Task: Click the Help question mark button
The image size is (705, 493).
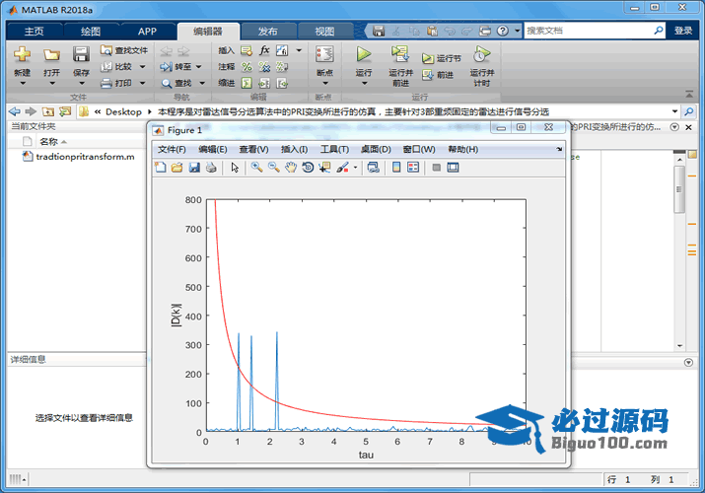Action: [503, 31]
